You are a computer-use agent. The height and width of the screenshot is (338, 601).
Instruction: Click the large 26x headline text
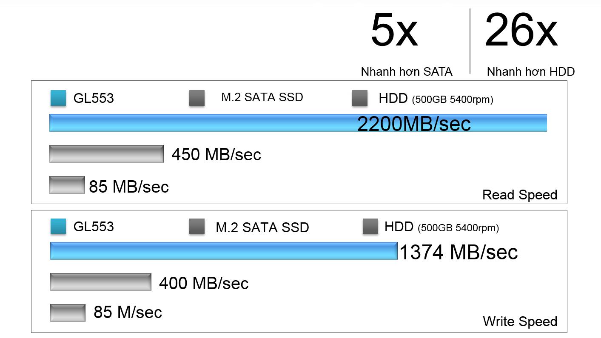pyautogui.click(x=521, y=31)
